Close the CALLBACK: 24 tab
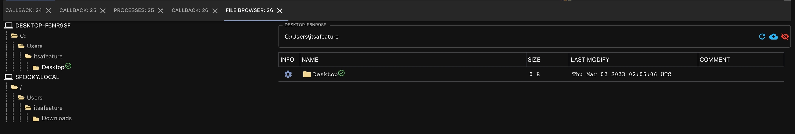Image resolution: width=795 pixels, height=134 pixels. tap(49, 11)
